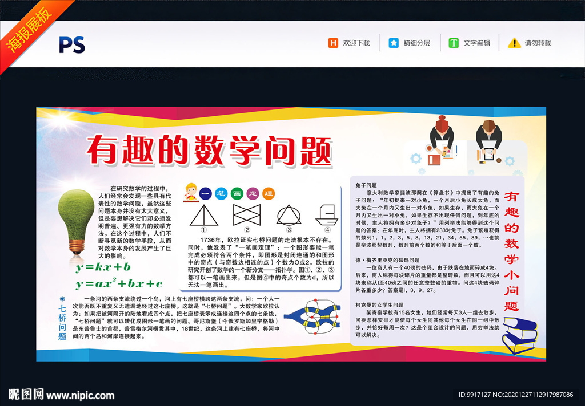The height and width of the screenshot is (406, 585).
Task: Click the triangle diagram labeled ①
Action: click(204, 215)
